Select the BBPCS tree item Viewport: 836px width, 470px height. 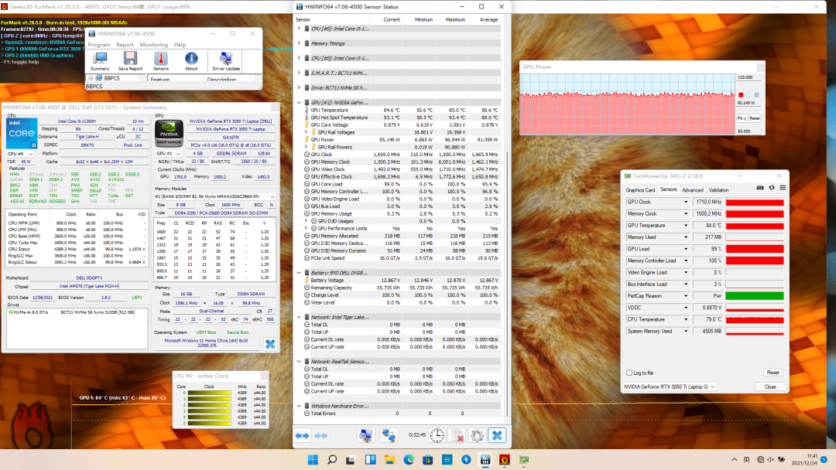(x=112, y=78)
